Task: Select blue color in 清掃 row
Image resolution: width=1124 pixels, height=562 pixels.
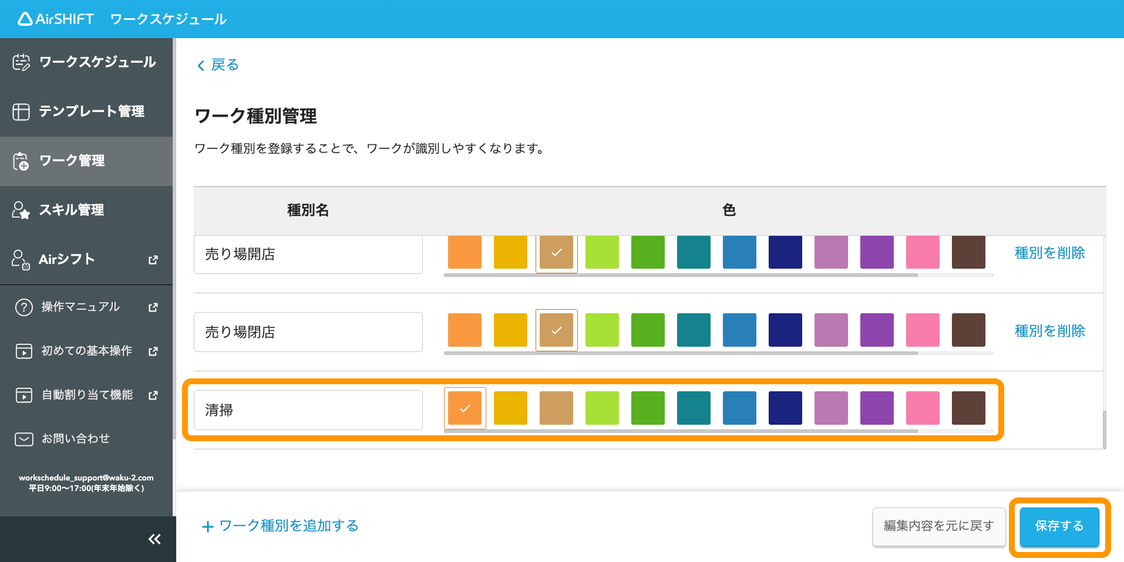Action: (x=740, y=408)
